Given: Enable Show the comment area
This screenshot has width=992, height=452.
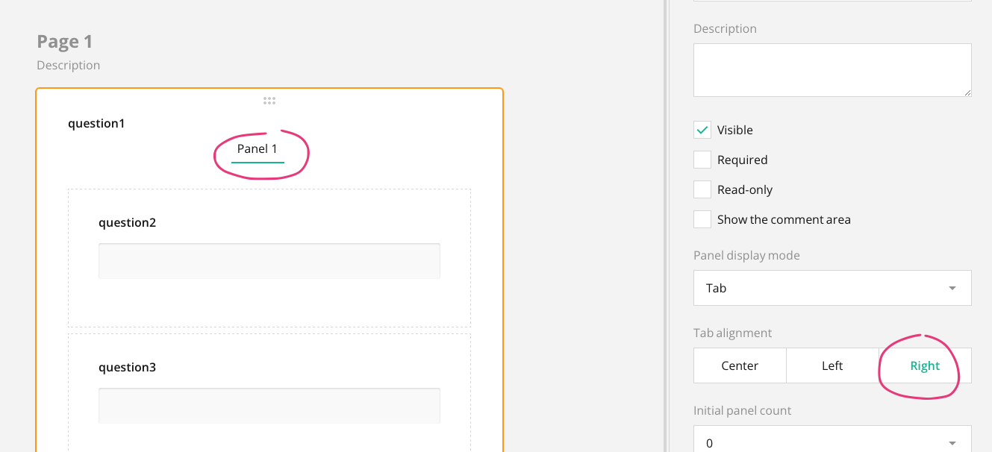Looking at the screenshot, I should [702, 219].
